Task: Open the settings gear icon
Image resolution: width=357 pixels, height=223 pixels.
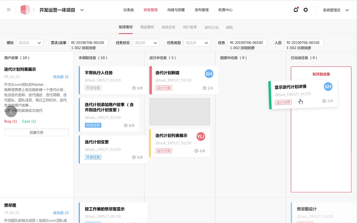Action: point(306,10)
